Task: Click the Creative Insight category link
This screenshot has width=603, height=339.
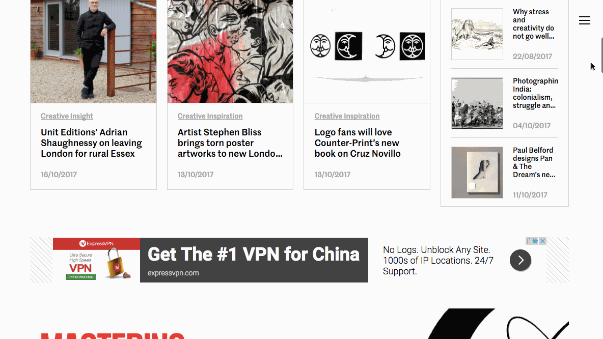Action: [67, 116]
